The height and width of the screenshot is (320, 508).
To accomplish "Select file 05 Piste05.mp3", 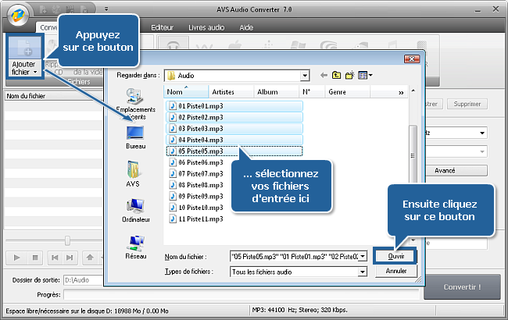I will point(234,151).
